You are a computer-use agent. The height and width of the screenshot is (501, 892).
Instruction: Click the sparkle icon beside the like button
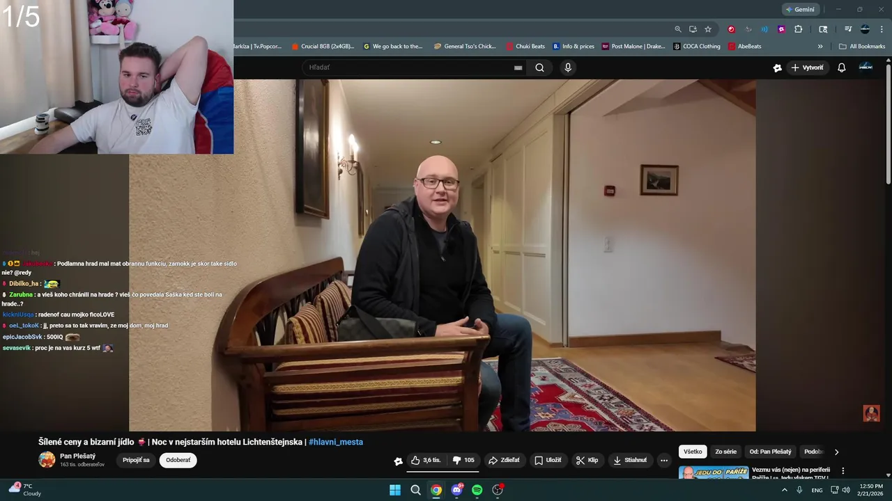coord(398,461)
